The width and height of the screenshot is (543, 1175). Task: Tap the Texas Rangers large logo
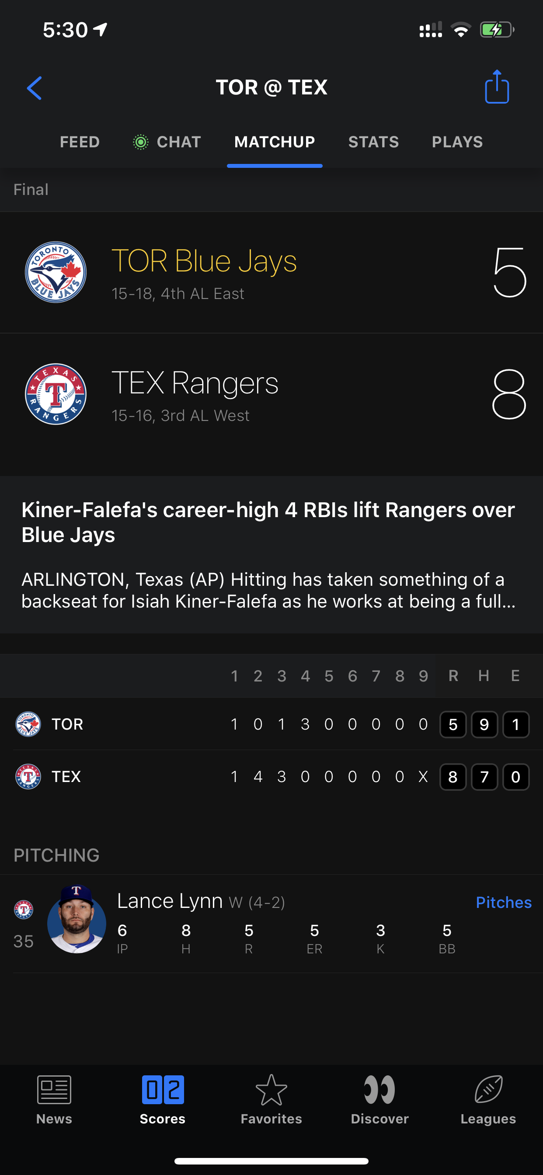[x=56, y=394]
